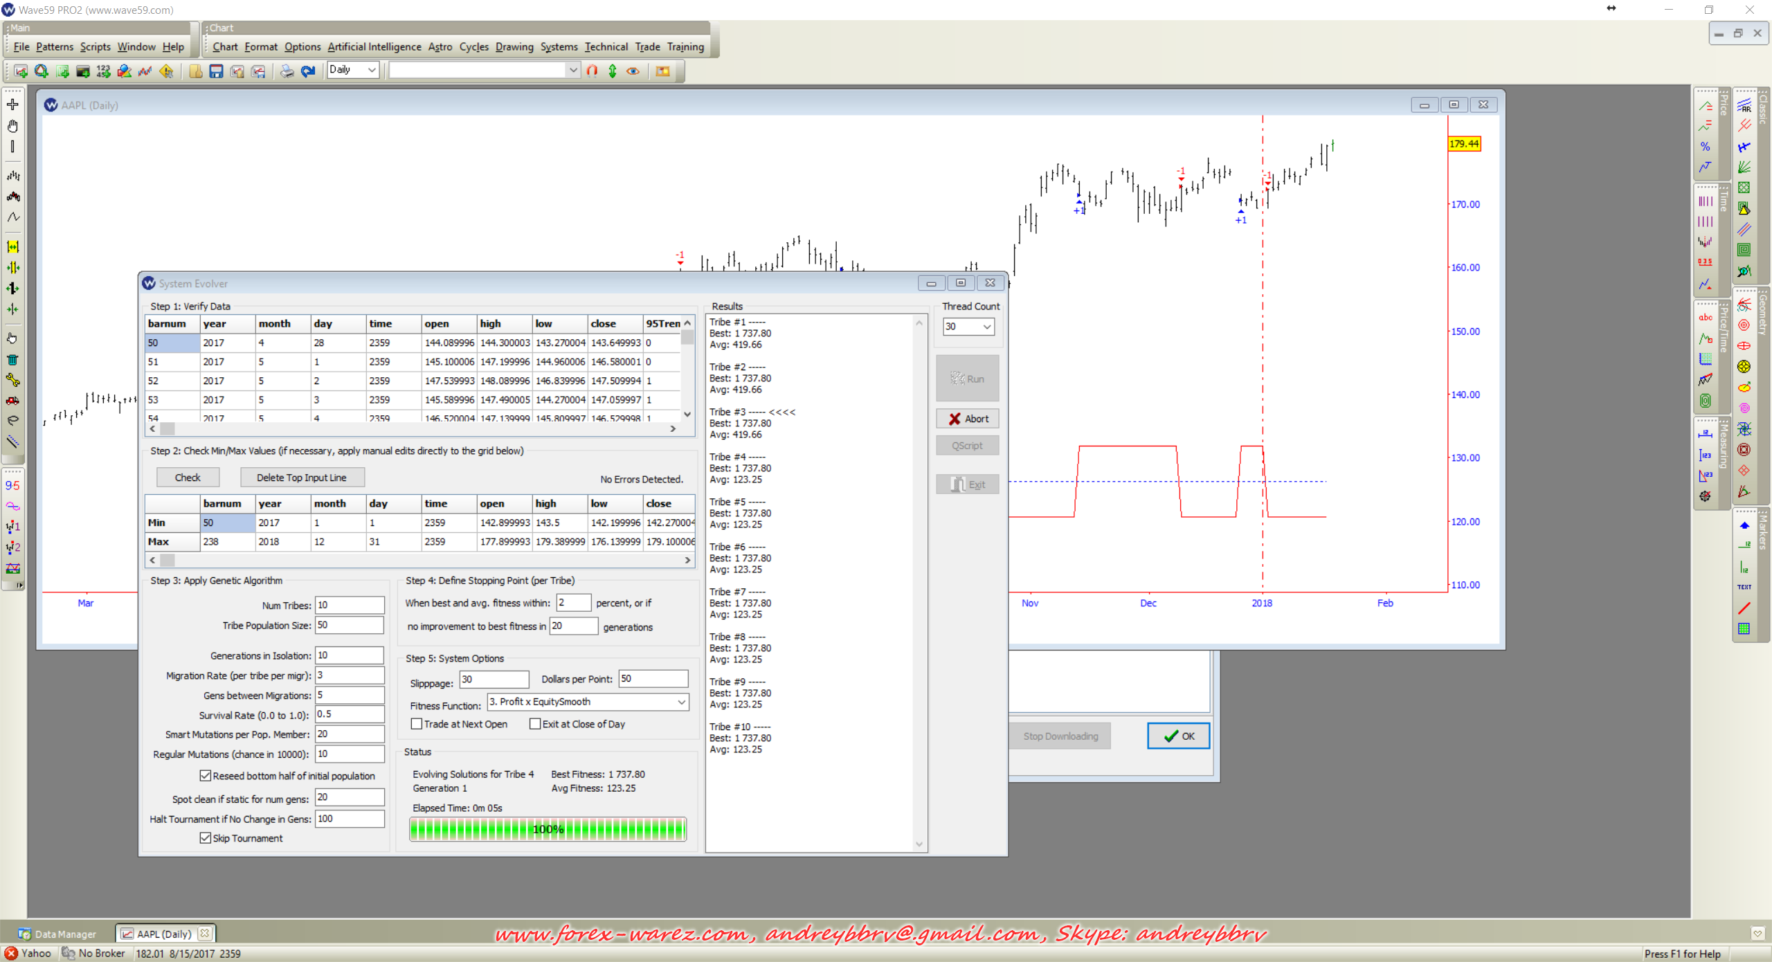Click the Num Tribes input field

point(349,605)
